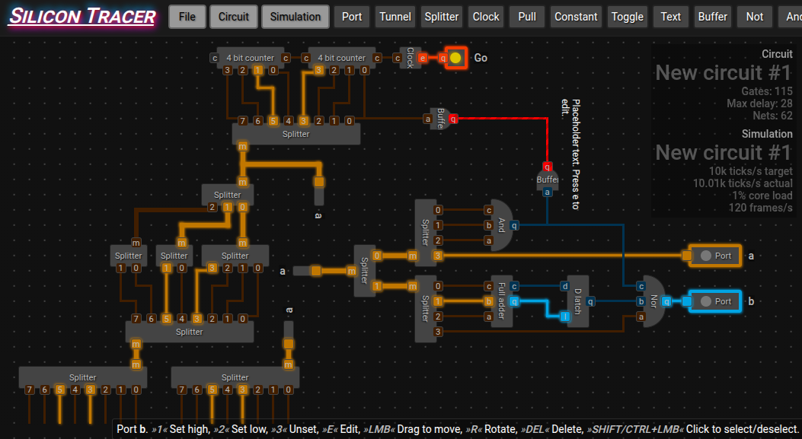Click the m pin of top Splitter
This screenshot has width=802, height=439.
pyautogui.click(x=242, y=146)
